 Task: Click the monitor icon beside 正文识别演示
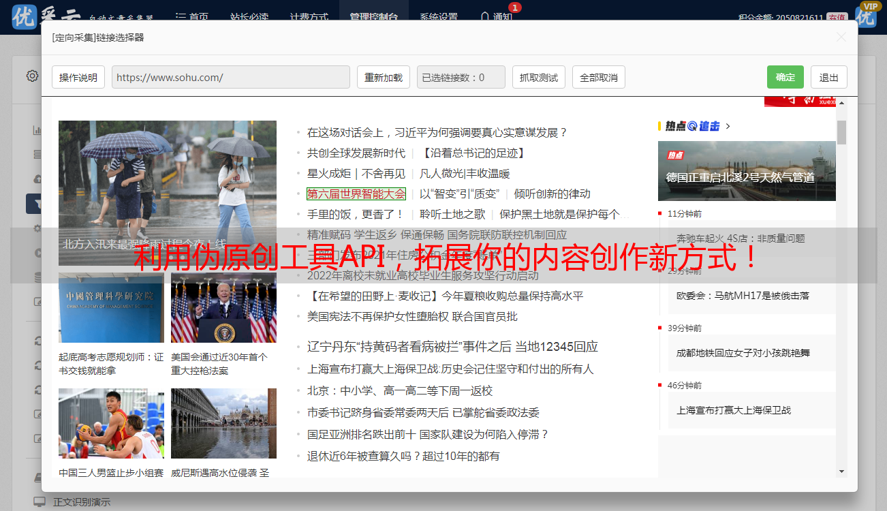coord(40,501)
